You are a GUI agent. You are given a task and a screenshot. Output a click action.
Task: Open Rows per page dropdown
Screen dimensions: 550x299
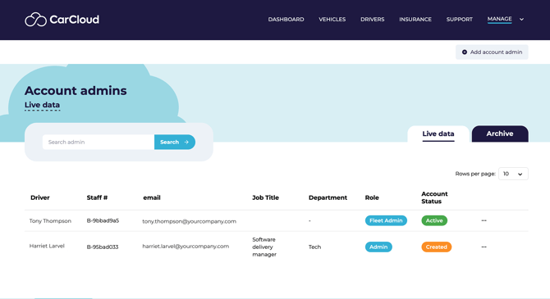click(x=513, y=174)
